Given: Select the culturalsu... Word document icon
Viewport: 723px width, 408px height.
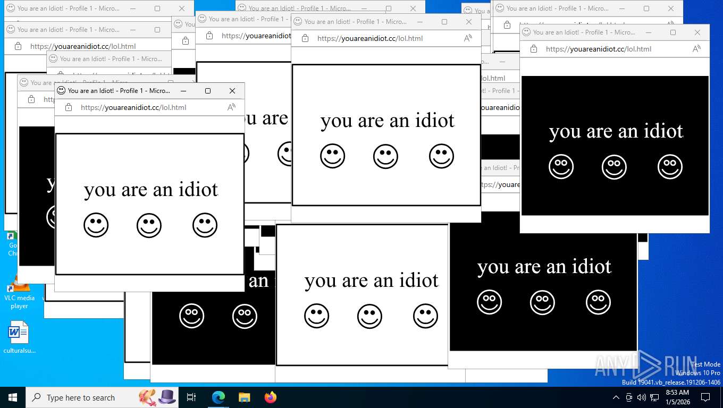Looking at the screenshot, I should coord(19,337).
